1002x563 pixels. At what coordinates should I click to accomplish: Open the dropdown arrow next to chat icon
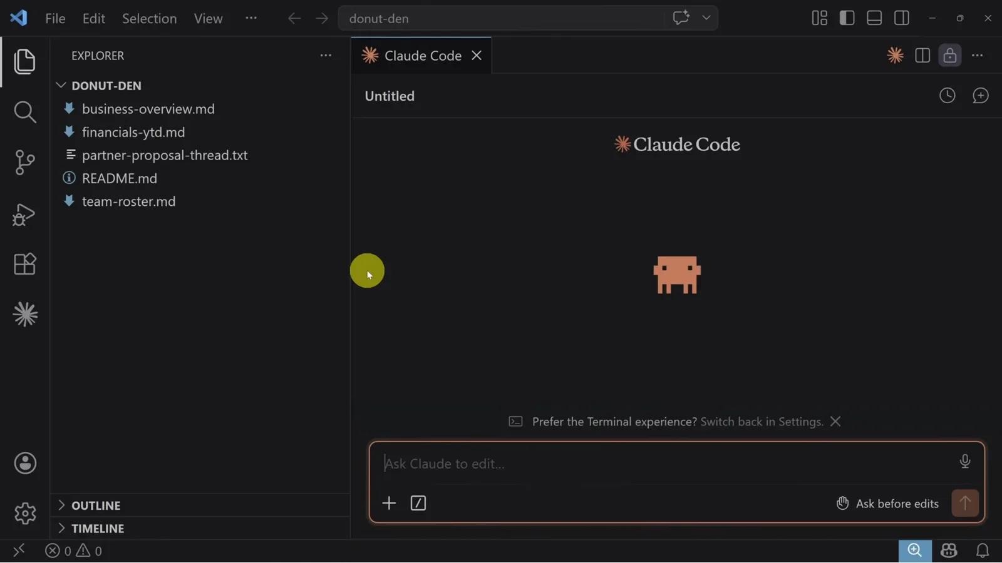pos(706,18)
